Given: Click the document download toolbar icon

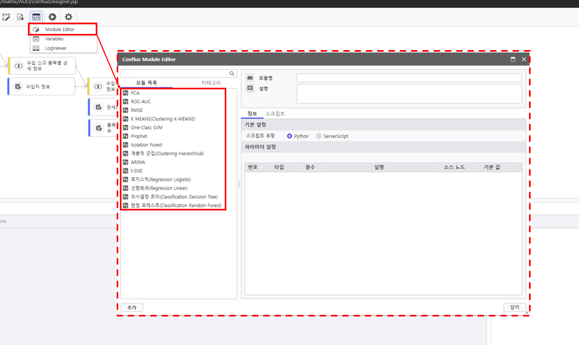Looking at the screenshot, I should click(x=21, y=17).
